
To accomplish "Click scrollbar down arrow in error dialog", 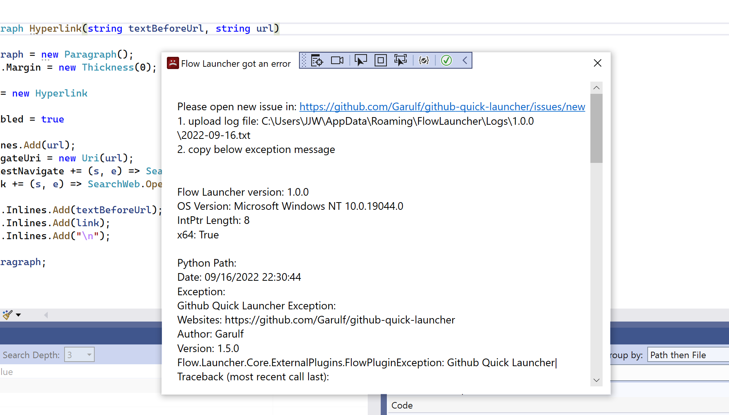I will (596, 380).
